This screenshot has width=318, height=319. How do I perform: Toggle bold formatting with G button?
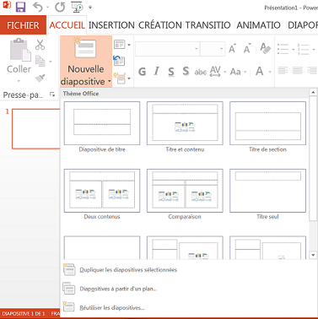(142, 72)
